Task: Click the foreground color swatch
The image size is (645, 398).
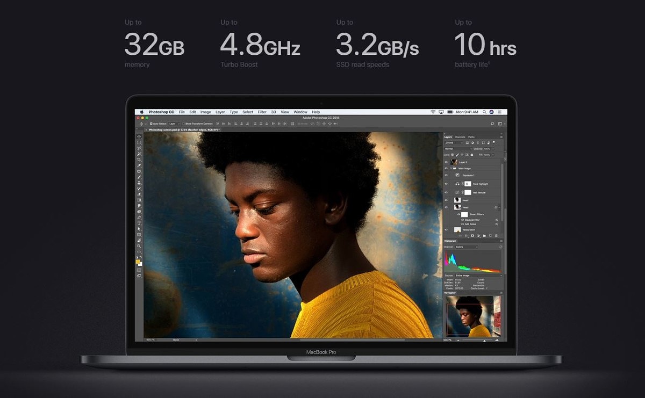Action: [138, 262]
